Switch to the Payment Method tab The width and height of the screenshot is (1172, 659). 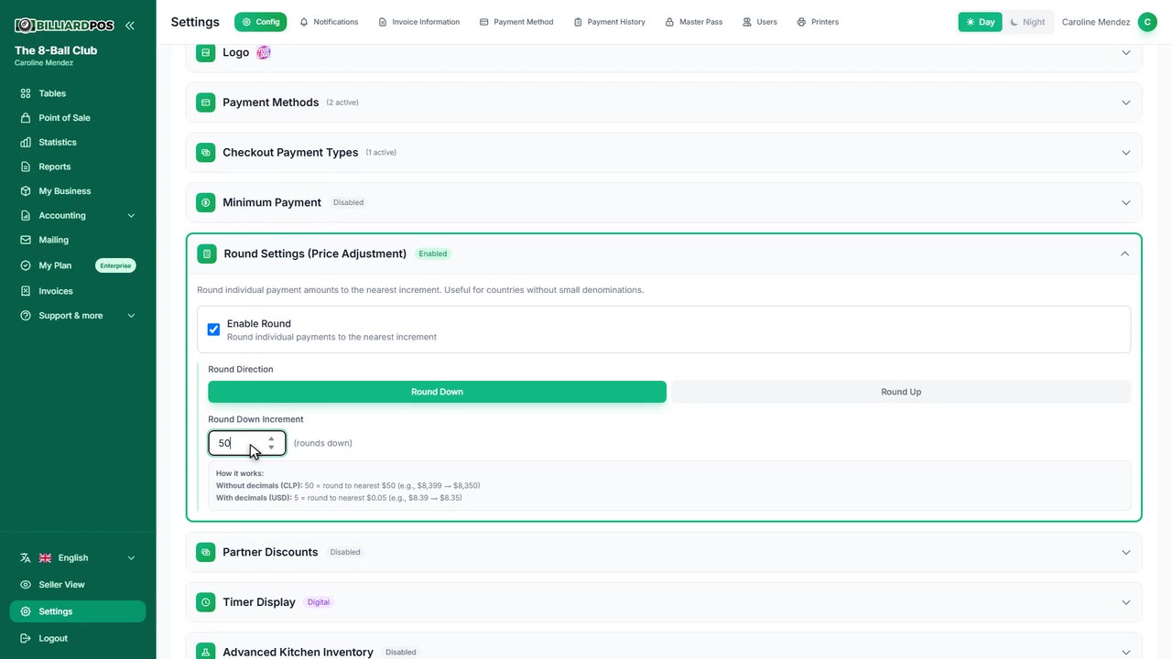point(516,22)
